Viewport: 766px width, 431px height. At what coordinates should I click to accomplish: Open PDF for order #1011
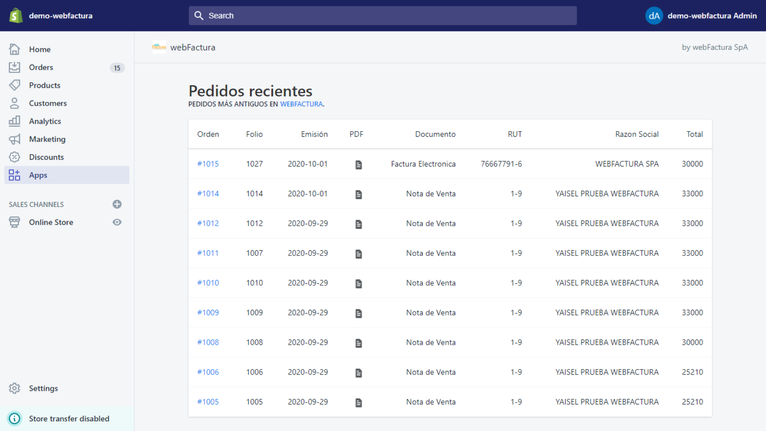click(359, 254)
